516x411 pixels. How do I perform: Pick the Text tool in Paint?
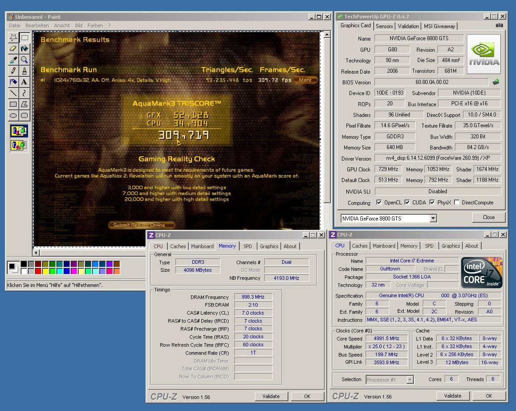[x=25, y=82]
